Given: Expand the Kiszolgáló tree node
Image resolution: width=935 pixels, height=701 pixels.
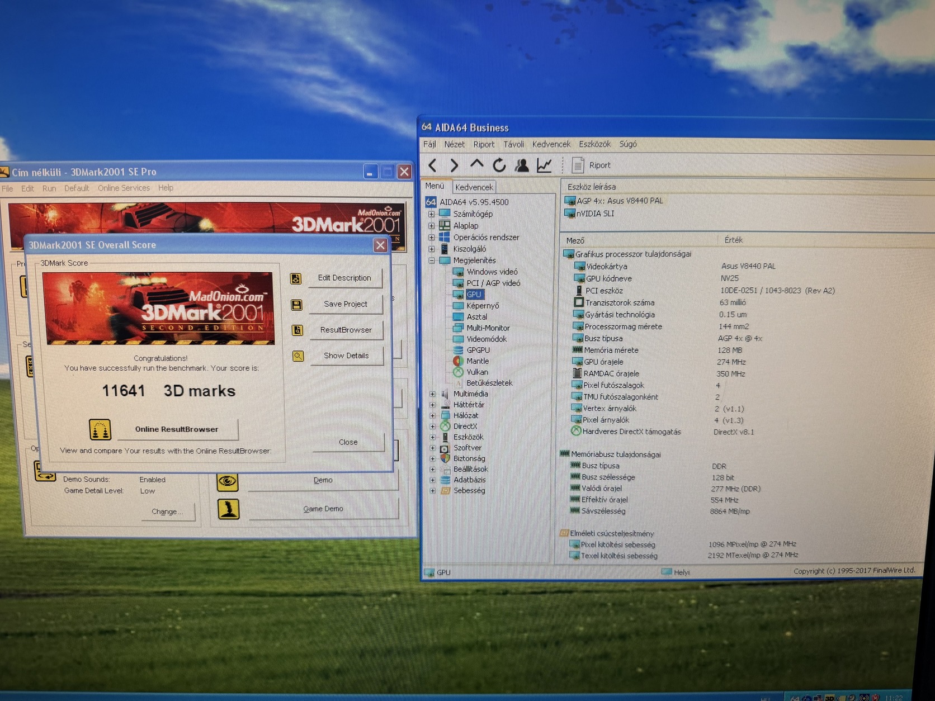Looking at the screenshot, I should [x=431, y=249].
